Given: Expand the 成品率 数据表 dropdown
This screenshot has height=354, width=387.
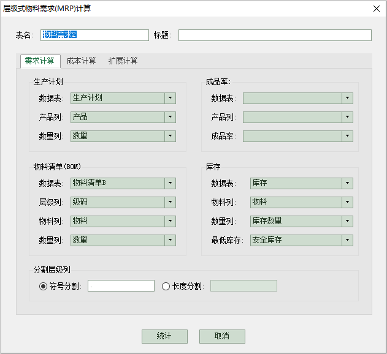Looking at the screenshot, I should (x=347, y=98).
